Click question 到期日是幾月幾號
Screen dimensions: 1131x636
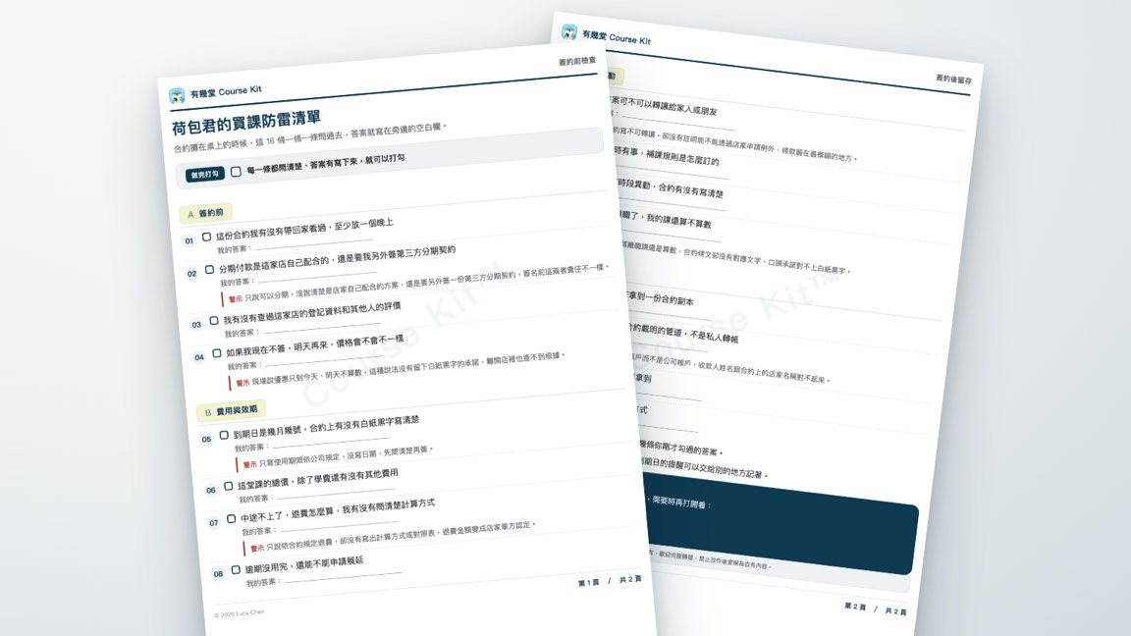click(326, 426)
